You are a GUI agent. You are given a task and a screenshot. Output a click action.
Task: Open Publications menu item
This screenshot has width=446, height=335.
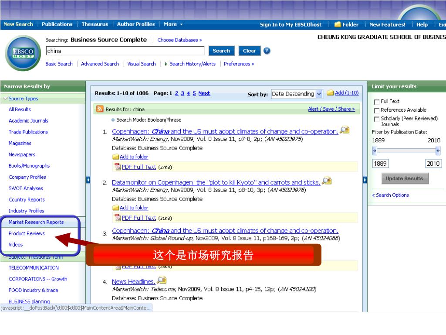(x=57, y=24)
